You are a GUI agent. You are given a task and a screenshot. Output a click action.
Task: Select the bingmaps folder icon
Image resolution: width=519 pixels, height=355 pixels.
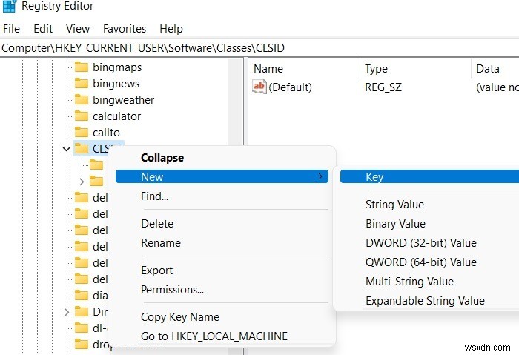click(81, 67)
